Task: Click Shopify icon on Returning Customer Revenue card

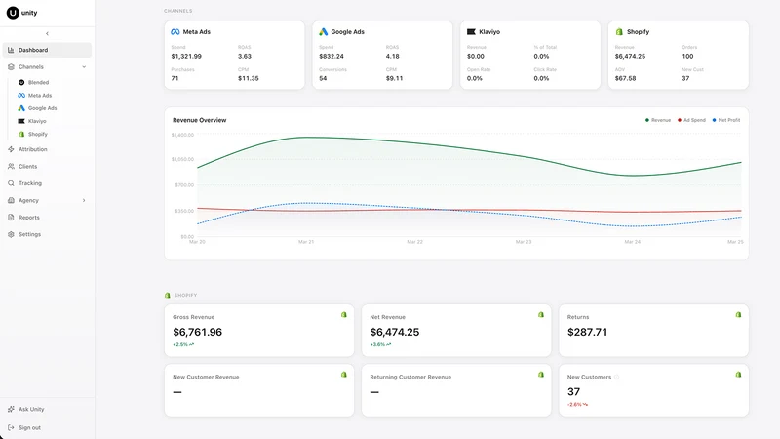Action: pos(541,375)
